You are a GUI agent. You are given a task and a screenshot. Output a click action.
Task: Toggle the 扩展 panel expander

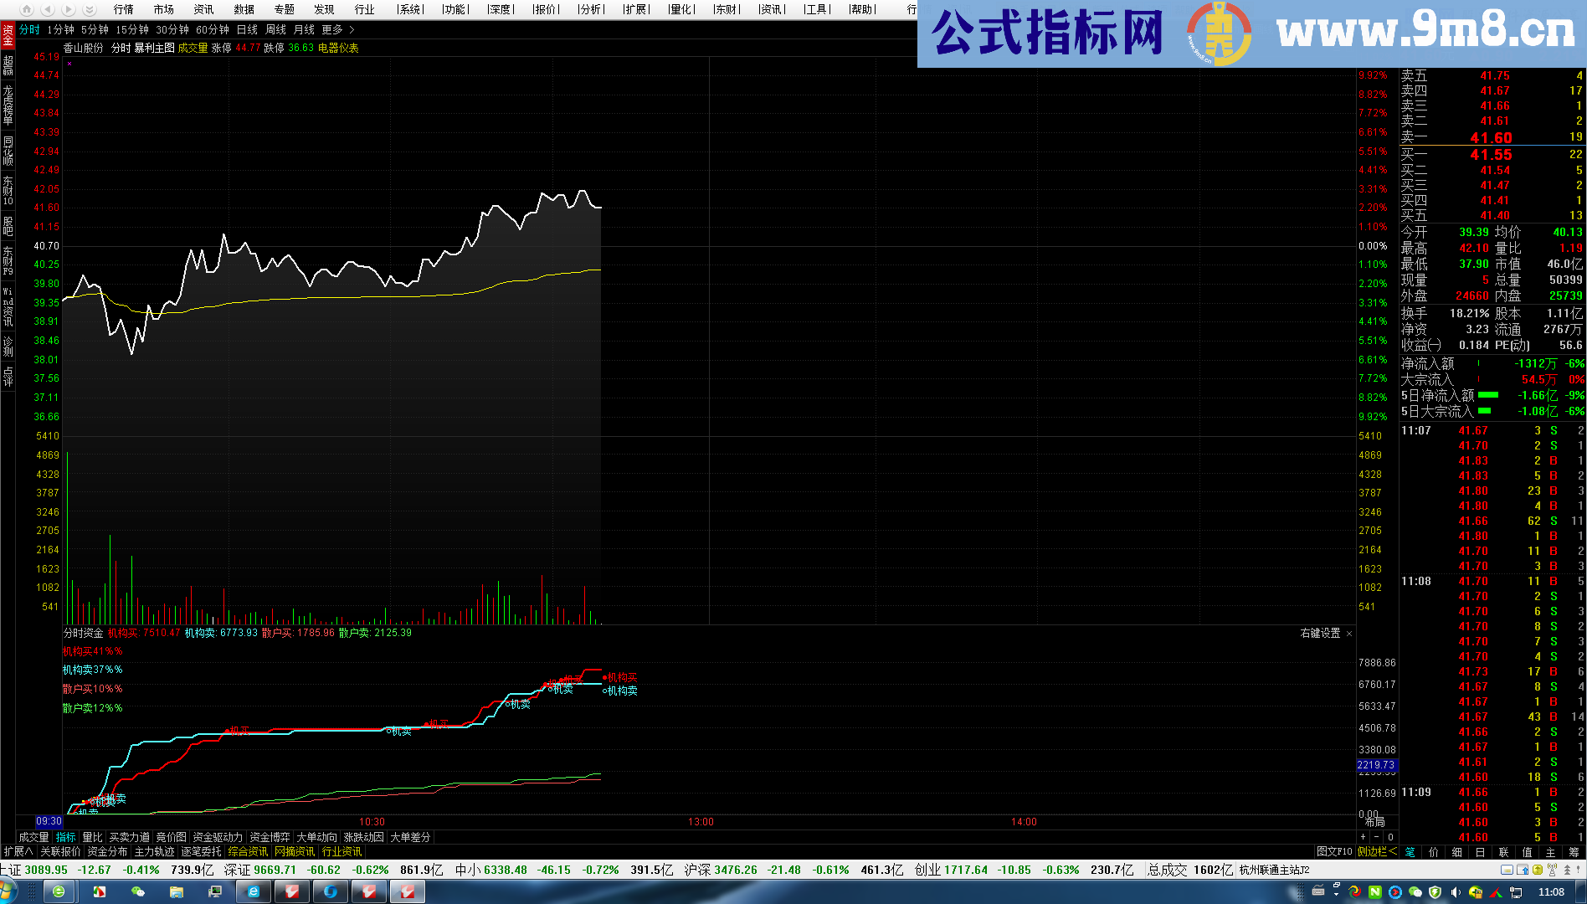click(18, 851)
